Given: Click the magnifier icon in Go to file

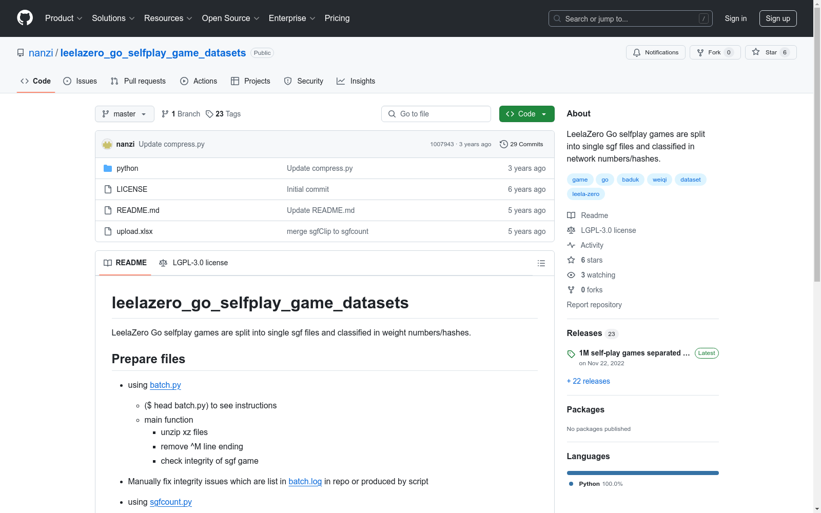Looking at the screenshot, I should (x=392, y=114).
